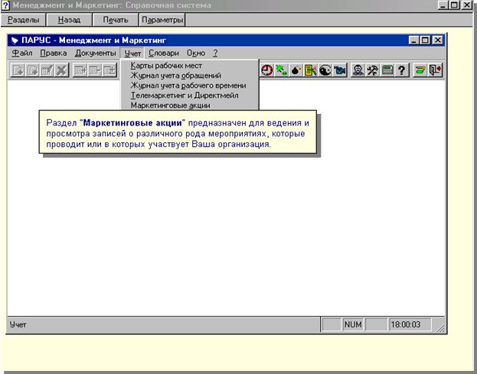Click the yin-yang toolbar icon

coord(325,70)
